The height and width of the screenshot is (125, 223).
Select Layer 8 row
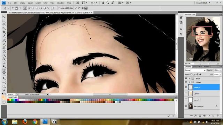point(204,93)
